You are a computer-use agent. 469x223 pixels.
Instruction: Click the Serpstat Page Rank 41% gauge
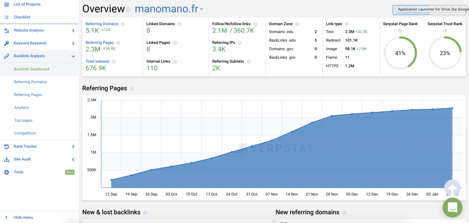pos(400,53)
